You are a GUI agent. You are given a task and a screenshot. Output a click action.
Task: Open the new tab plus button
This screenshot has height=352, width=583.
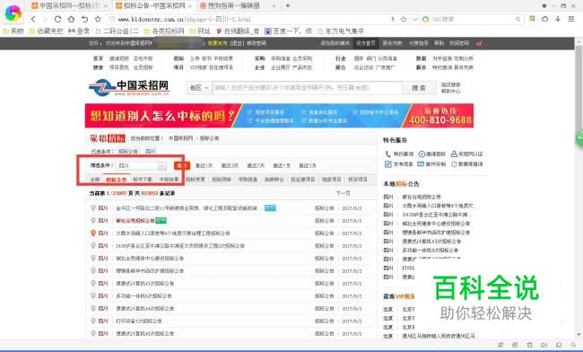[x=287, y=5]
